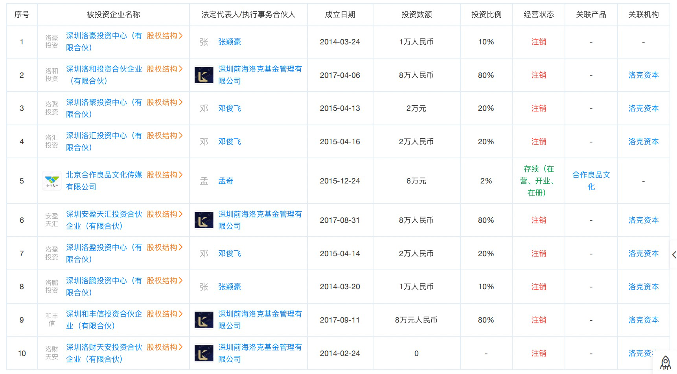Click the 经营状态 column header
677x374 pixels.
539,15
